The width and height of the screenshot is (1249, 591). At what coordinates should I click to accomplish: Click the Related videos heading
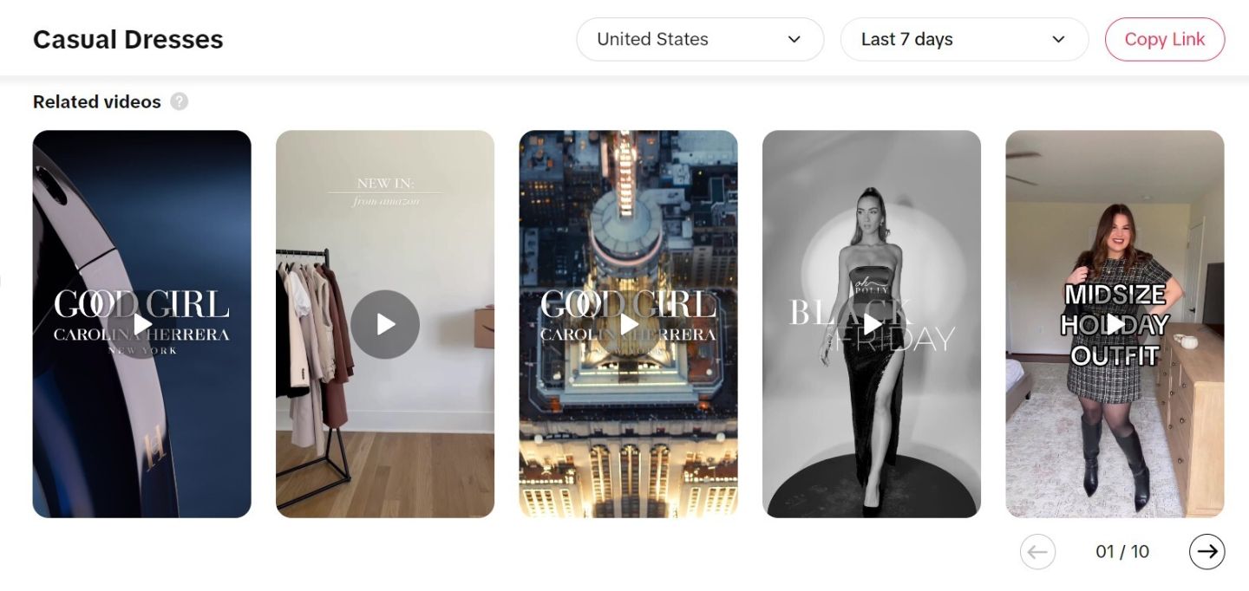point(97,101)
